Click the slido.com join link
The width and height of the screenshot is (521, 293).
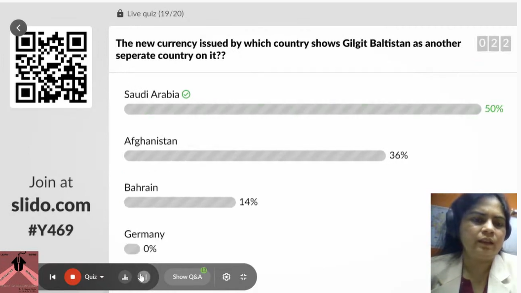coord(51,205)
